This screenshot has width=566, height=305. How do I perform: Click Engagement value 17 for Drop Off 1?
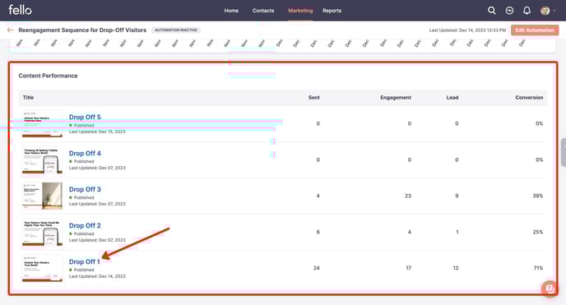409,268
